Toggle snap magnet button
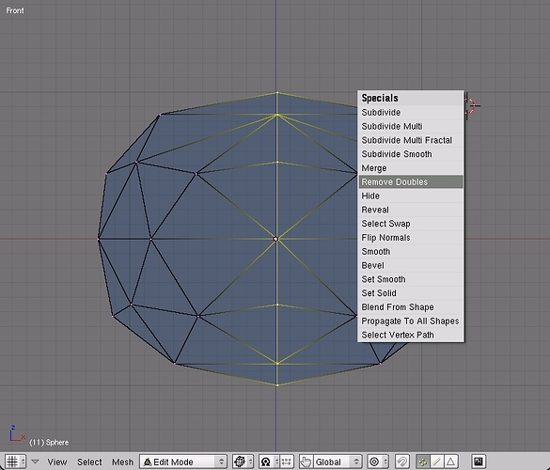Screen dimensions: 550x470 click(402, 462)
